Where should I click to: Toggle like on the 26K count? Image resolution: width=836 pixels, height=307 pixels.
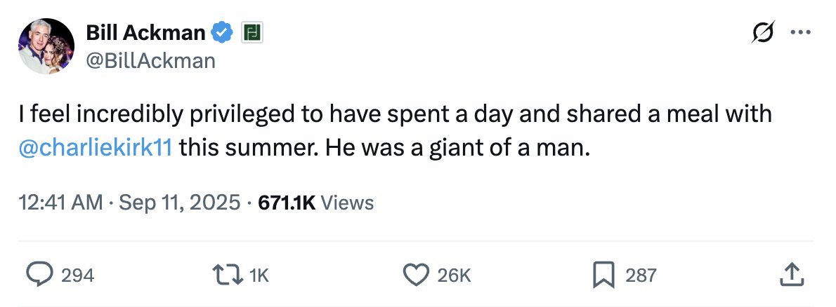(x=454, y=275)
